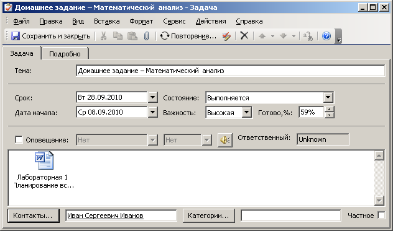Decrease the Готово percent value

pos(330,115)
